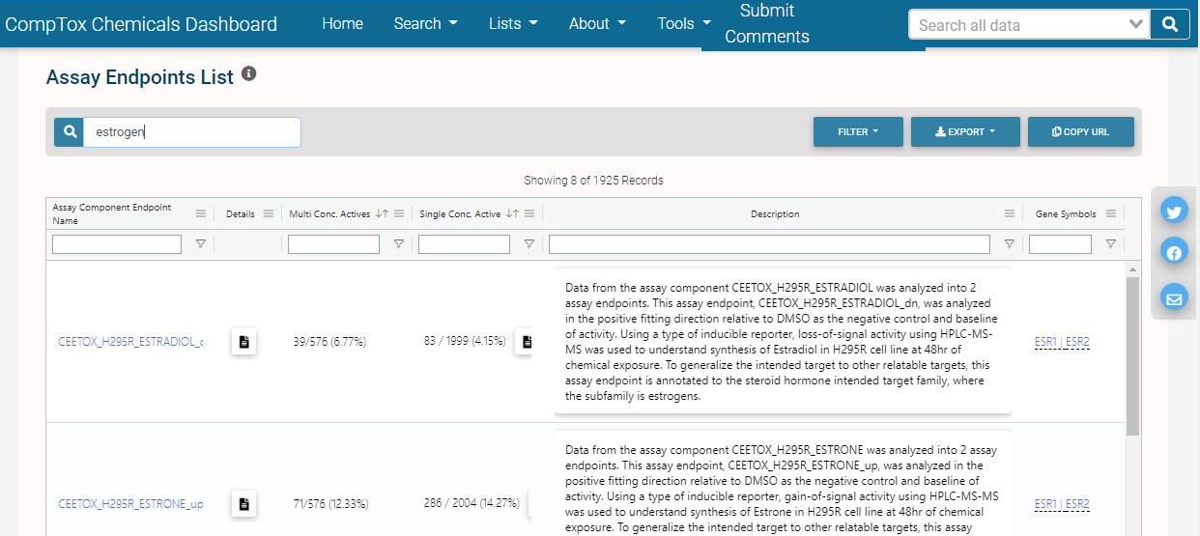The height and width of the screenshot is (536, 1200).
Task: Open the About dropdown menu
Action: click(x=597, y=24)
